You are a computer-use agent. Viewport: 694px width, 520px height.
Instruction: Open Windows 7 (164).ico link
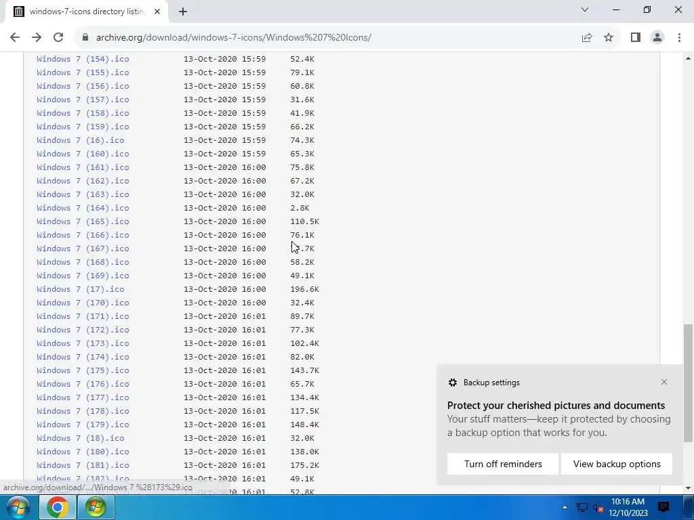(x=83, y=208)
